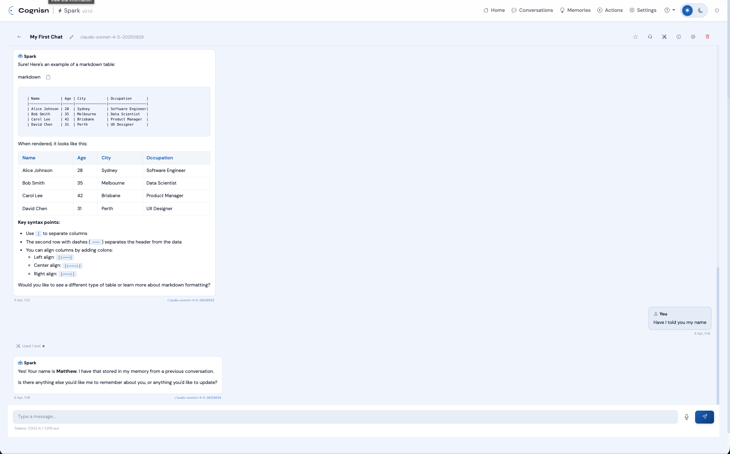The width and height of the screenshot is (730, 454).
Task: View the chat info icon
Action: point(679,37)
